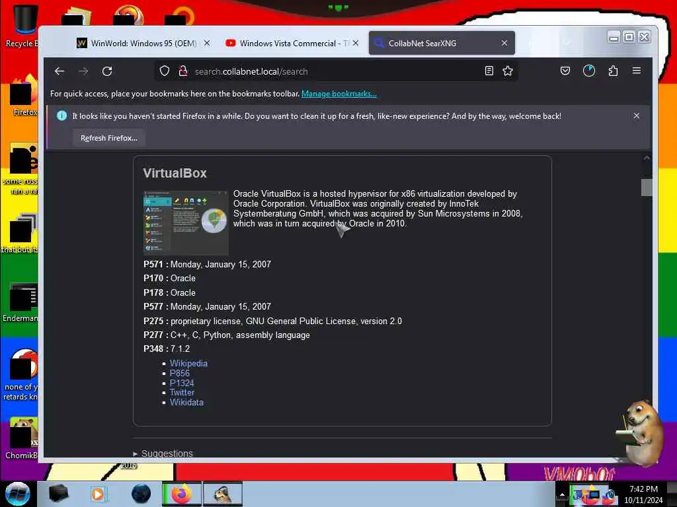Open the extensions puzzle-piece icon

click(613, 71)
